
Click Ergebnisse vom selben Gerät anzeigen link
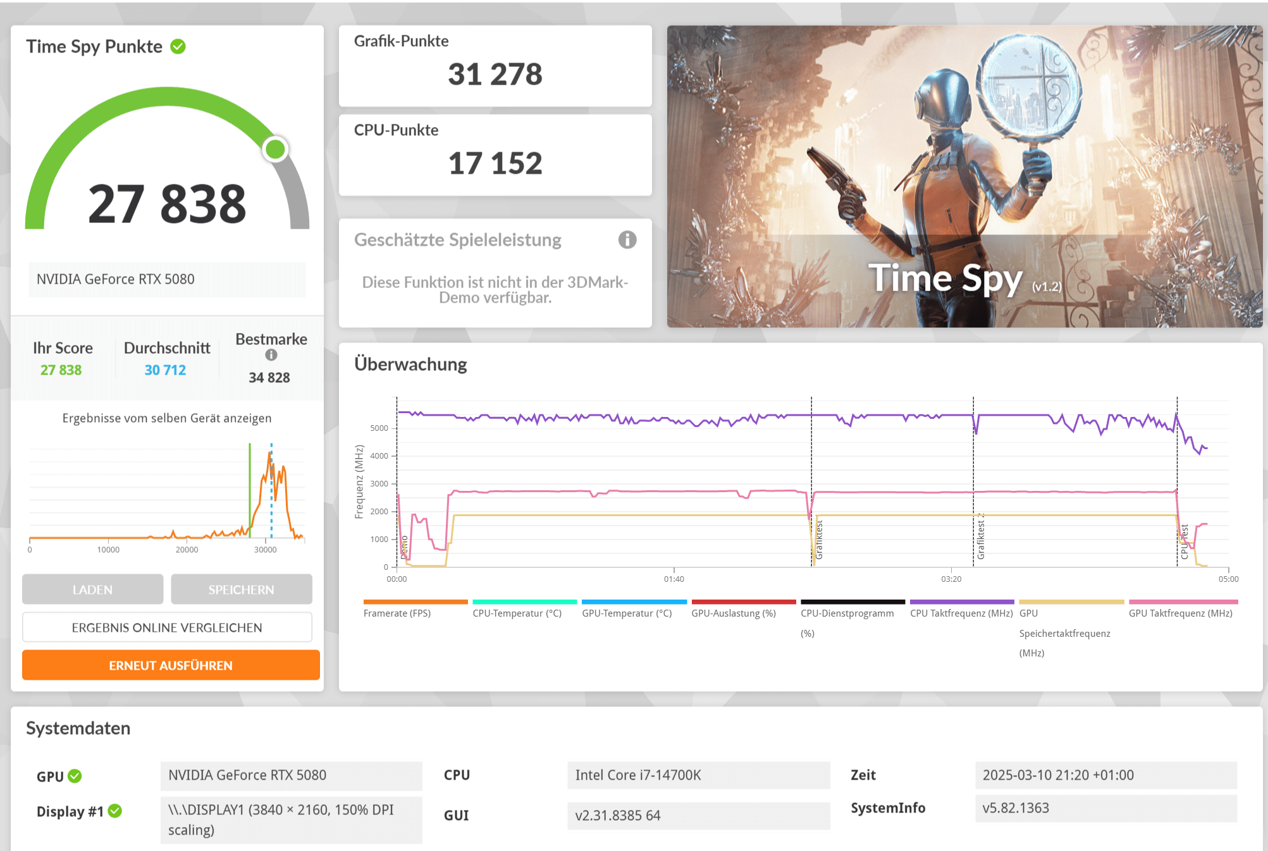[167, 418]
